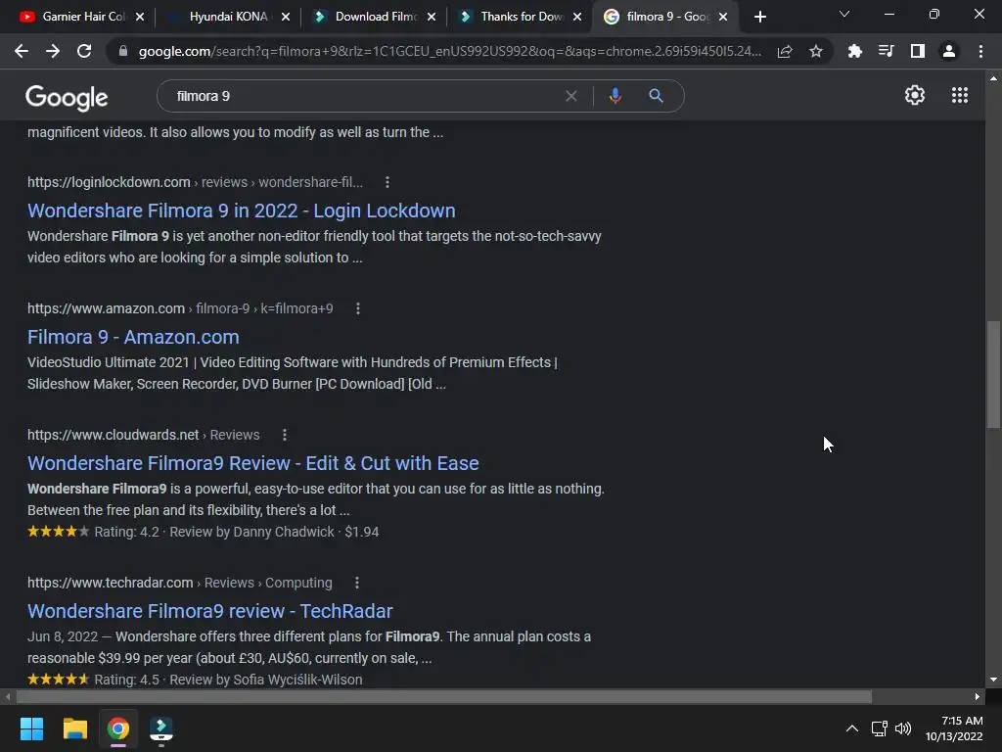Open Wondershare Filmora9 review TechRadar link

(210, 611)
